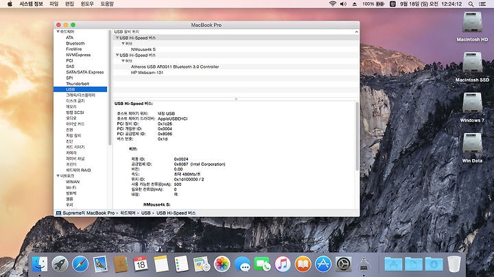The image size is (494, 277).
Task: Click sort arrow in USB tree header
Action: 356,32
